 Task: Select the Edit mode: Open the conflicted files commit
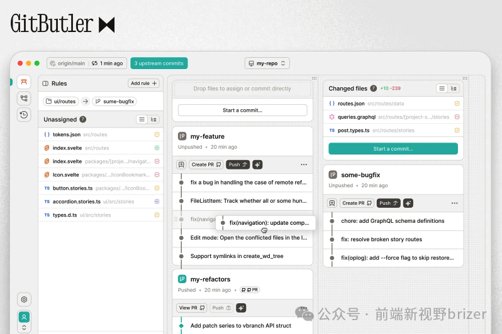(242, 238)
